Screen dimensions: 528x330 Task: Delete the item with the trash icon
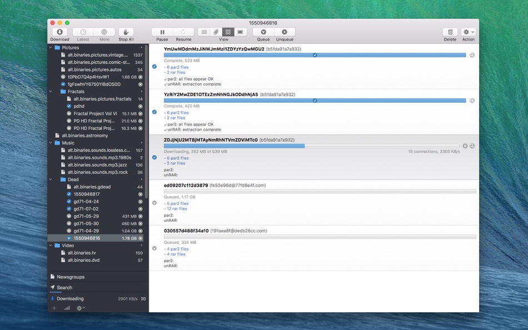pyautogui.click(x=450, y=32)
